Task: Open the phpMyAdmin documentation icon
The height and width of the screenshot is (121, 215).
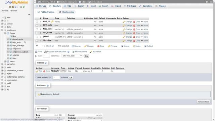Action: (x=15, y=7)
